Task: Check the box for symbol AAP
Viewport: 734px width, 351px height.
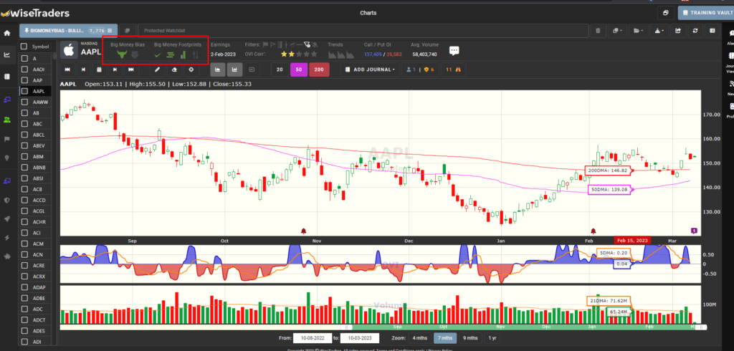Action: (24, 80)
